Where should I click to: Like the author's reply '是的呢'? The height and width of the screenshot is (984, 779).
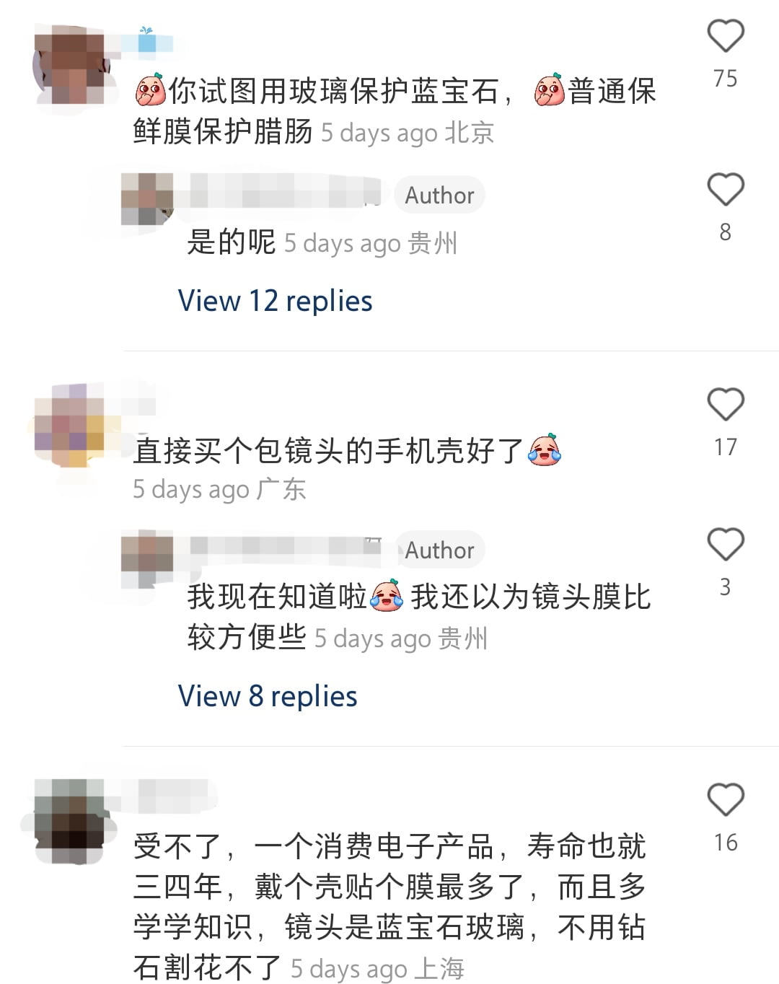pos(725,190)
